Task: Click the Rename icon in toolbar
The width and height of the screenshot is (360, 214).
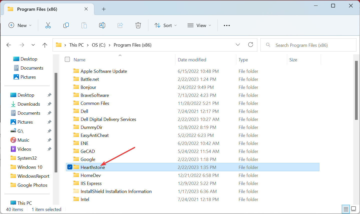Action: (x=102, y=25)
